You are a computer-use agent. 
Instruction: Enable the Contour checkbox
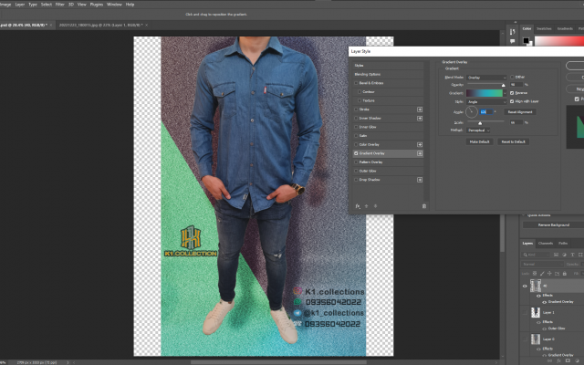coord(360,91)
